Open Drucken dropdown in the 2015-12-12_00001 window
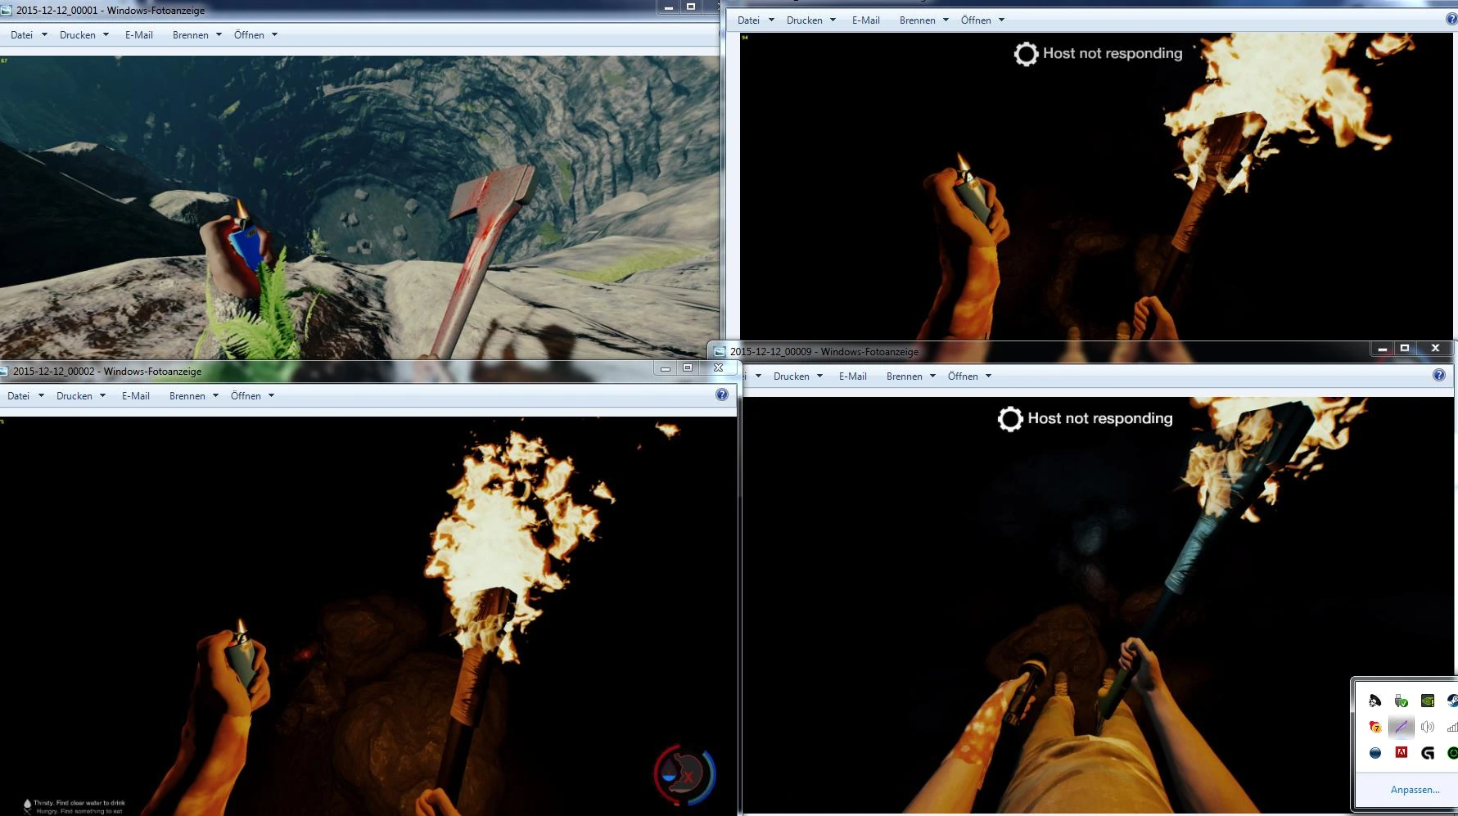 pyautogui.click(x=84, y=35)
